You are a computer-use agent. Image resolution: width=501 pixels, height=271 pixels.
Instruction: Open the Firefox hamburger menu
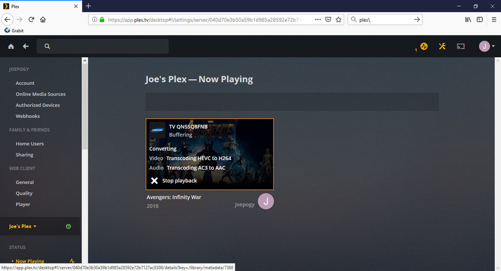pos(494,19)
